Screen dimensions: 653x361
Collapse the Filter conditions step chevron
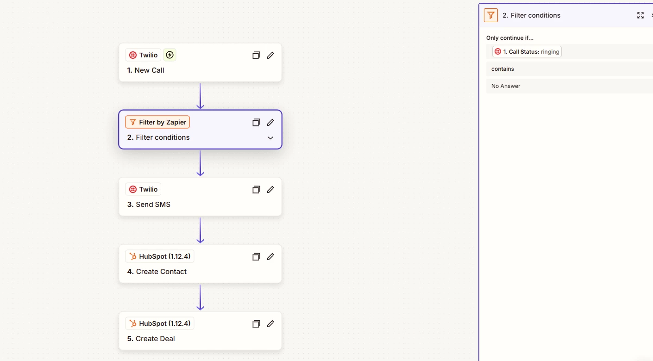[x=270, y=138]
